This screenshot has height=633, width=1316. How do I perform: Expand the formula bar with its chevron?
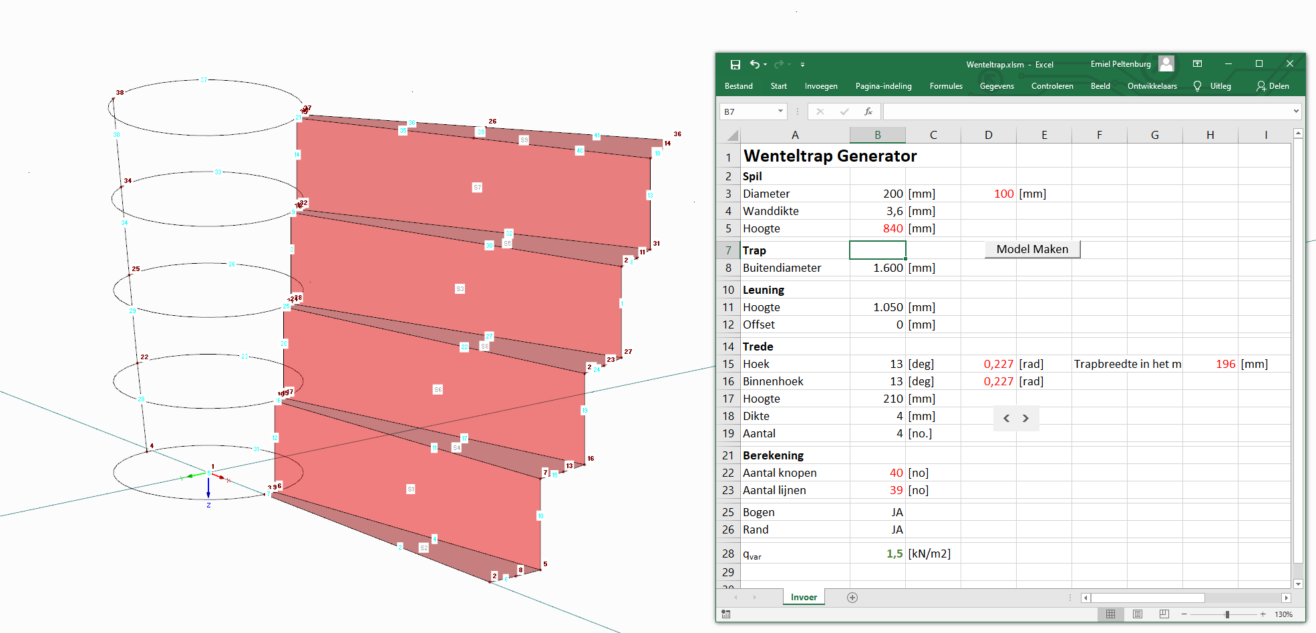pos(1295,112)
